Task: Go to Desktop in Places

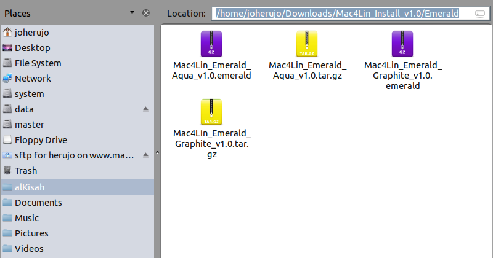Action: [33, 48]
